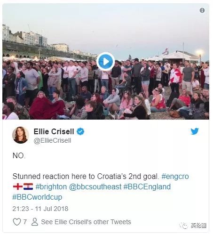Follow the #engcro hashtag
This screenshot has width=213, height=235.
175,176
